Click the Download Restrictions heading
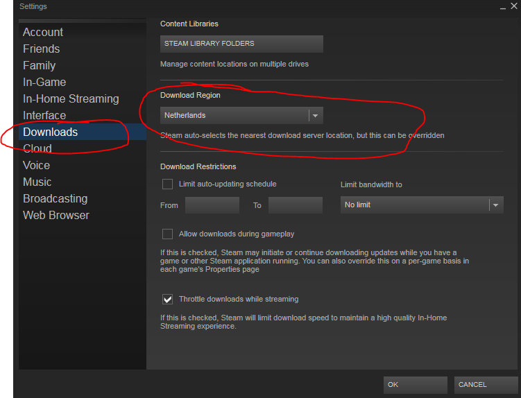521x398 pixels. tap(198, 166)
